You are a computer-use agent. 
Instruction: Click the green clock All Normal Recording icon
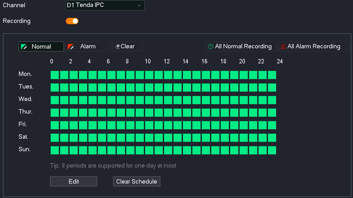[x=211, y=47]
